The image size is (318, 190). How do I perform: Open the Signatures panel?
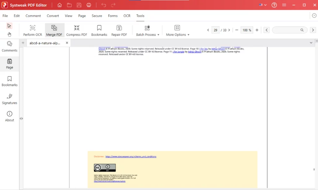(x=9, y=99)
